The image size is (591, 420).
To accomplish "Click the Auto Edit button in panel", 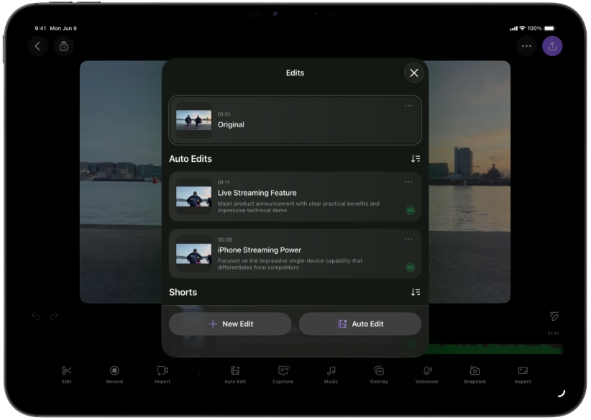I will [360, 324].
